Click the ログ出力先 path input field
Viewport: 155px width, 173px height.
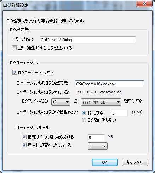coord(88,40)
